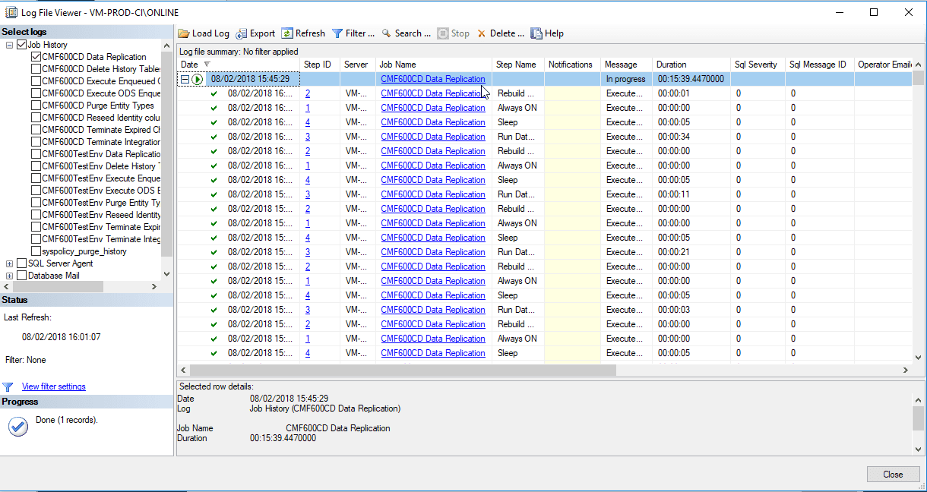Collapse the 15:45:29 log row
Viewport: 927px width, 492px height.
tap(185, 79)
